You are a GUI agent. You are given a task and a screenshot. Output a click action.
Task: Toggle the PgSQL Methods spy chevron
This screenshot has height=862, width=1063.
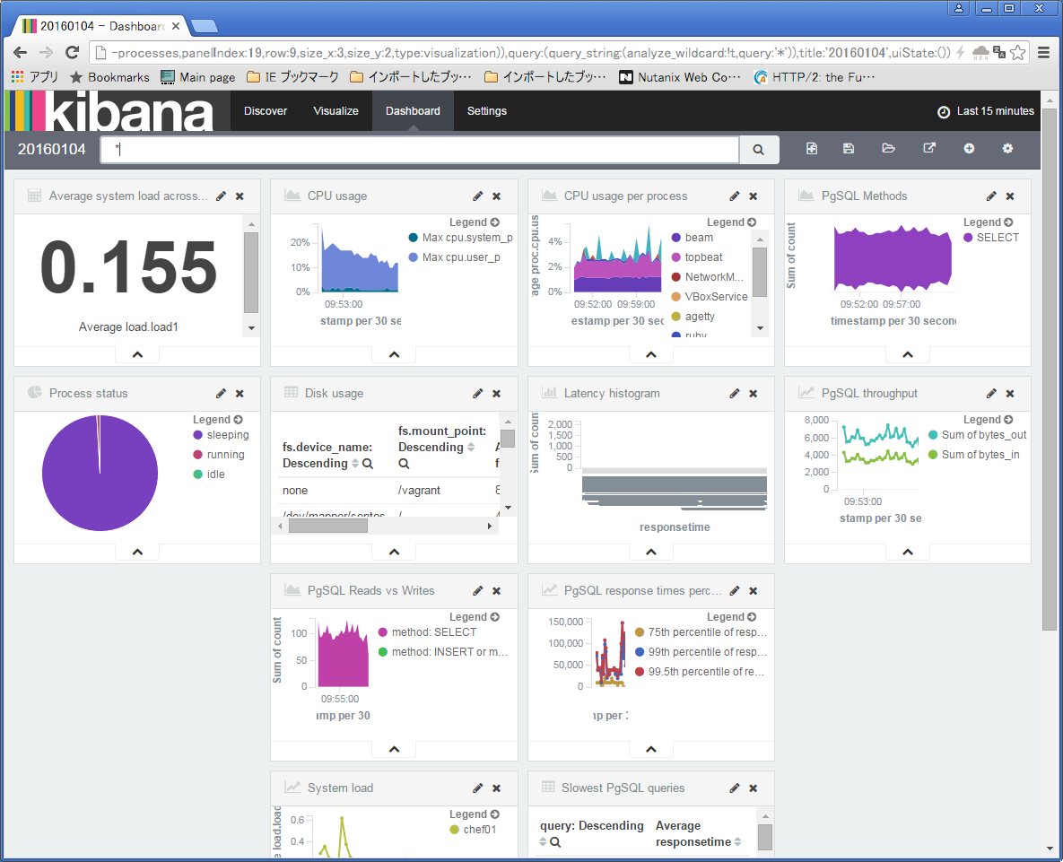tap(908, 354)
